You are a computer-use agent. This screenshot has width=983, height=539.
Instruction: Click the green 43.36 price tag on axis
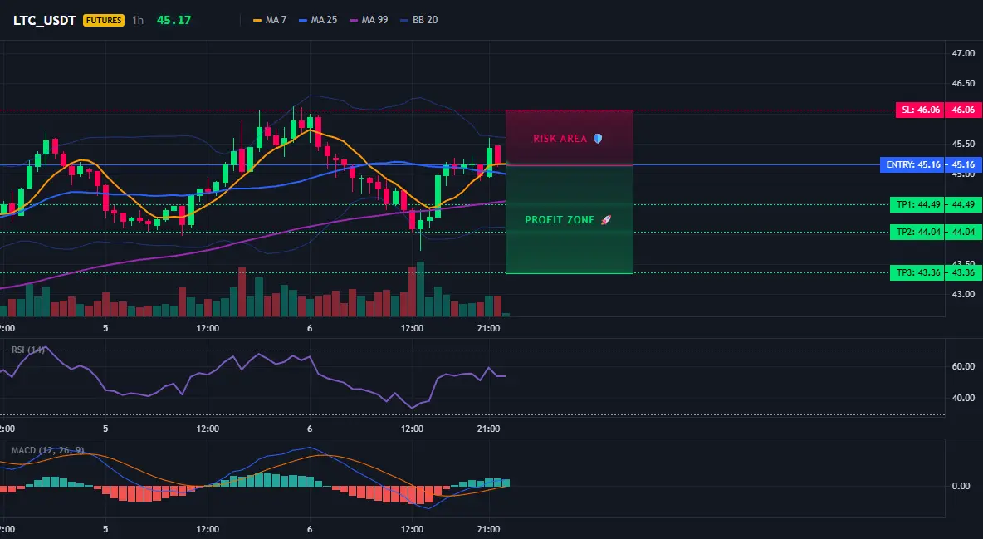click(x=964, y=273)
